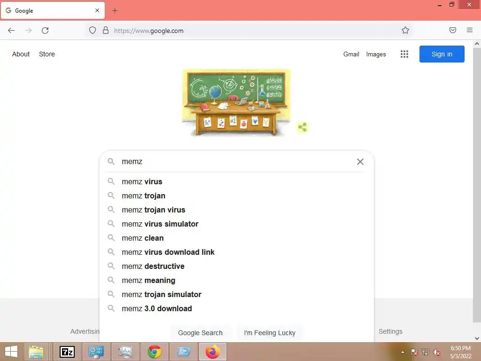Click the browser back arrow
This screenshot has height=361, width=481.
pos(11,31)
